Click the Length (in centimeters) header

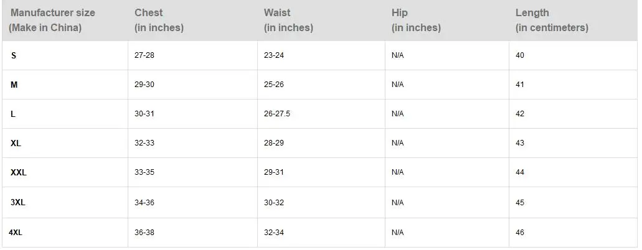552,20
